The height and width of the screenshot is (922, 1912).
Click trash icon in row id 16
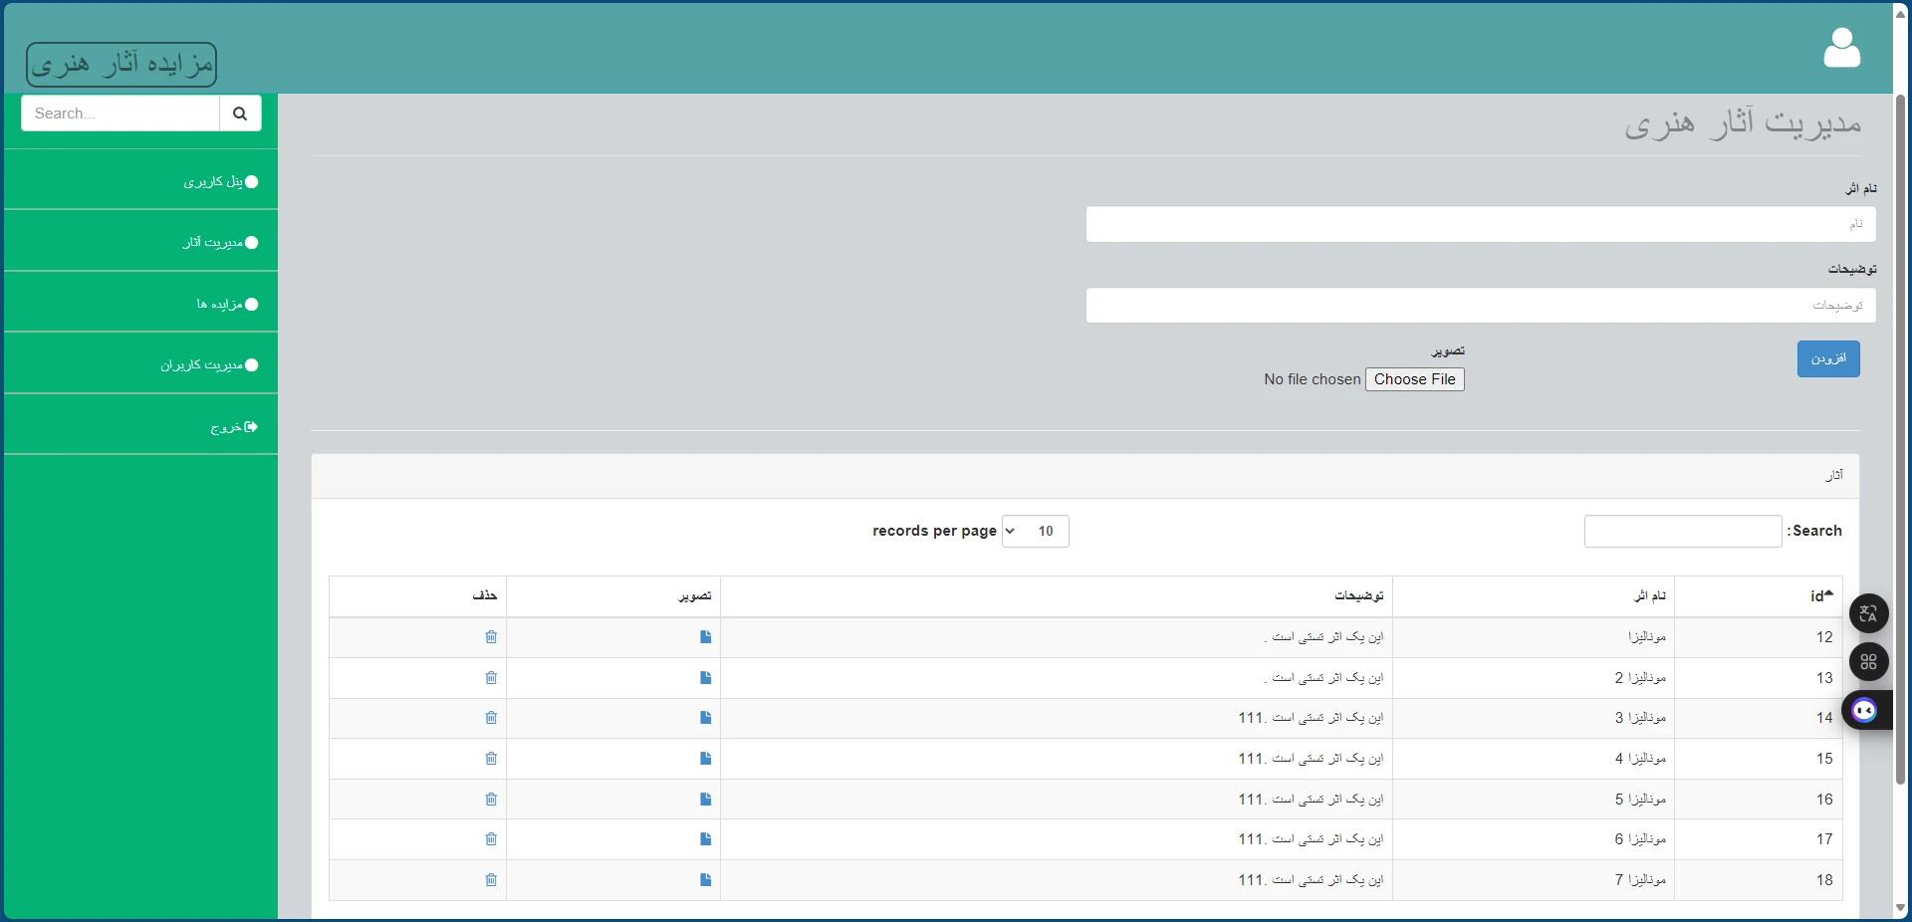(491, 800)
